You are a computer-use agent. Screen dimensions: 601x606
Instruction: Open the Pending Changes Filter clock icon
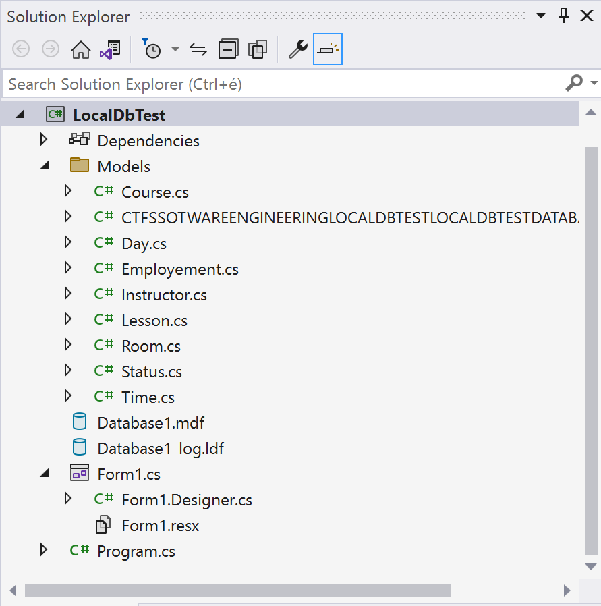click(152, 49)
